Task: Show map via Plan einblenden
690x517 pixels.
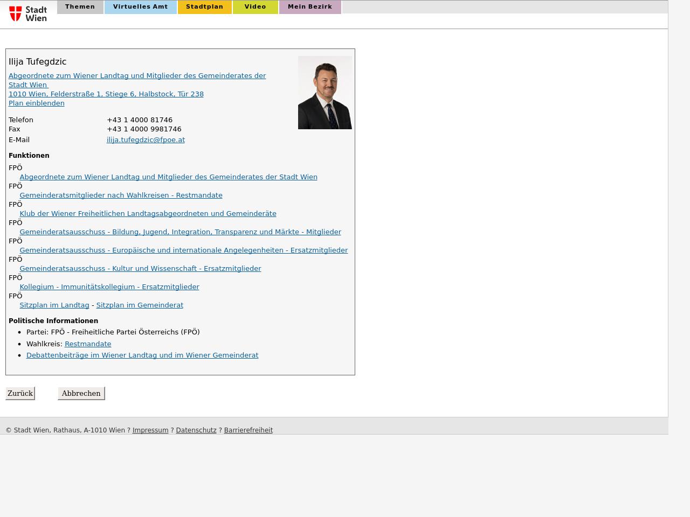Action: 36,103
